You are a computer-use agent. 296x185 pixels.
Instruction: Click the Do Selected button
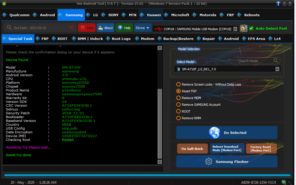(227, 133)
